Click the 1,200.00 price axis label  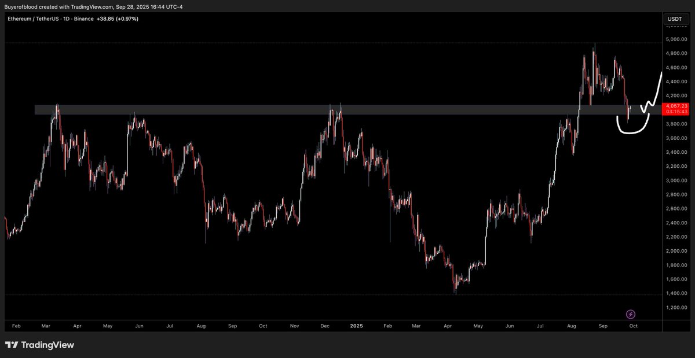(x=676, y=308)
